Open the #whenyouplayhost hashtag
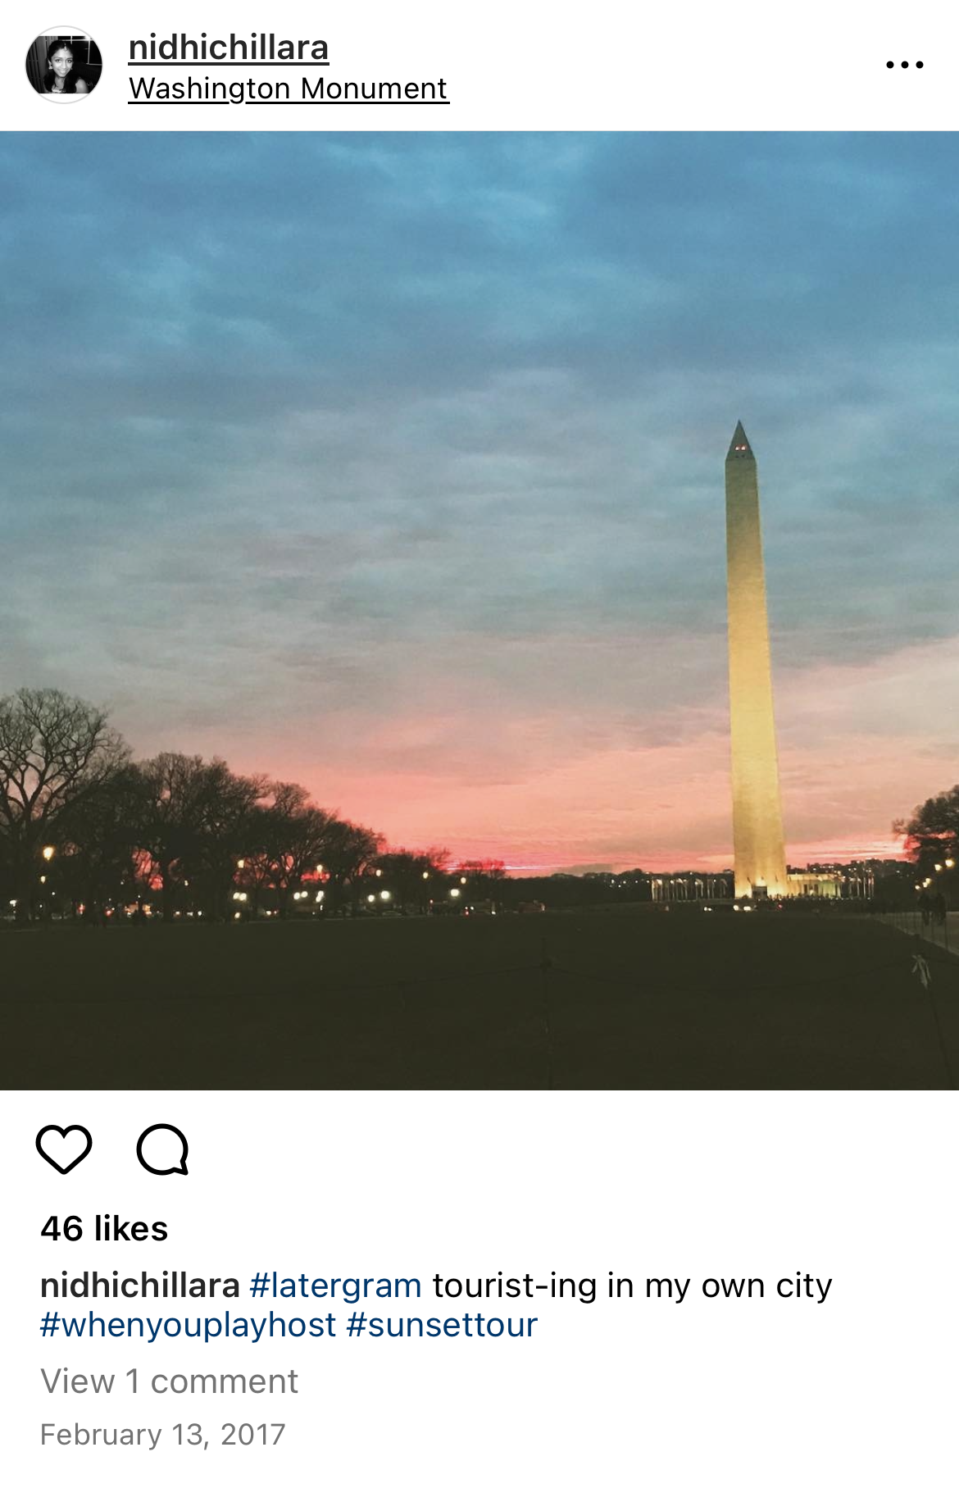 189,1325
